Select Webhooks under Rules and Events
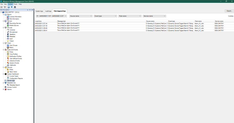234x123 pixels. point(13,65)
